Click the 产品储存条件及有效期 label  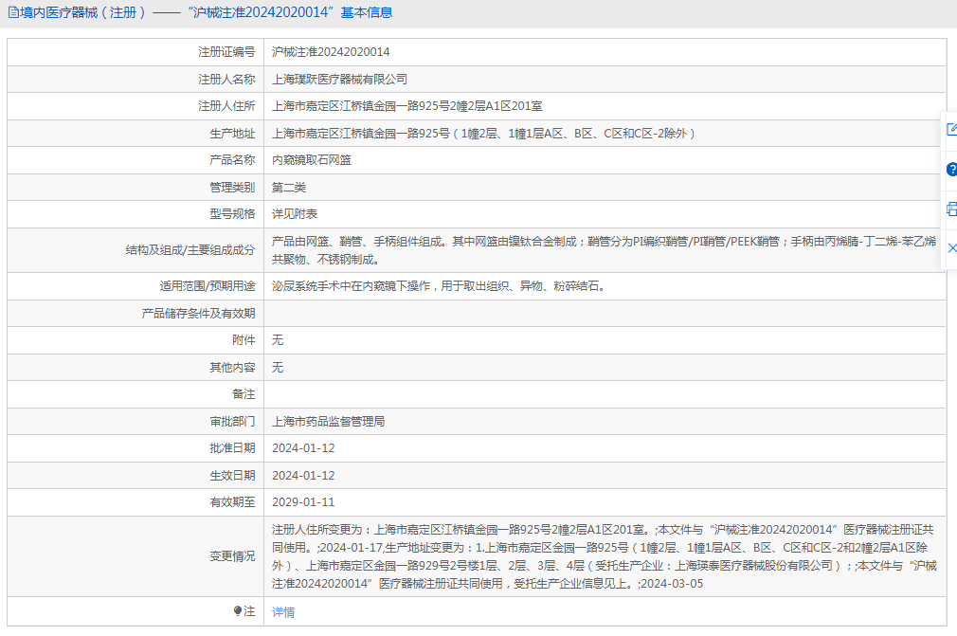pos(198,313)
